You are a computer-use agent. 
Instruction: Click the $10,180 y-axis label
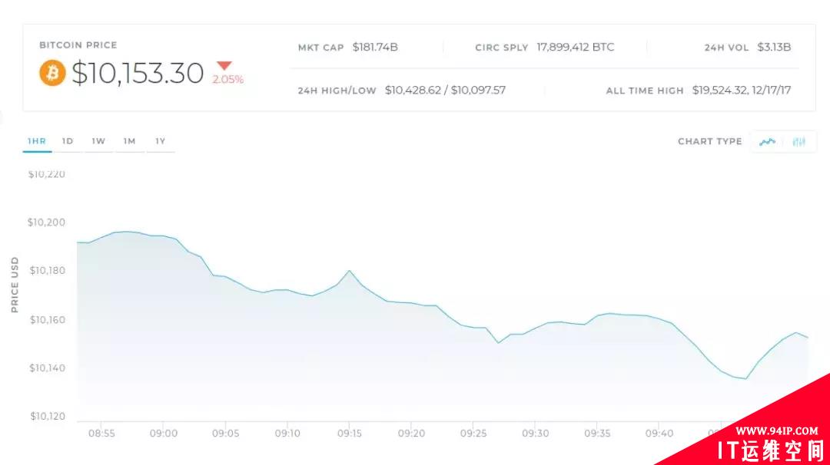[48, 271]
